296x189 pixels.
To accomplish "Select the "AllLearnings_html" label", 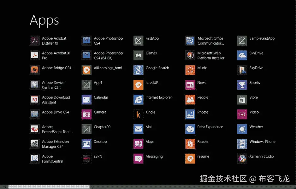I will [x=108, y=68].
